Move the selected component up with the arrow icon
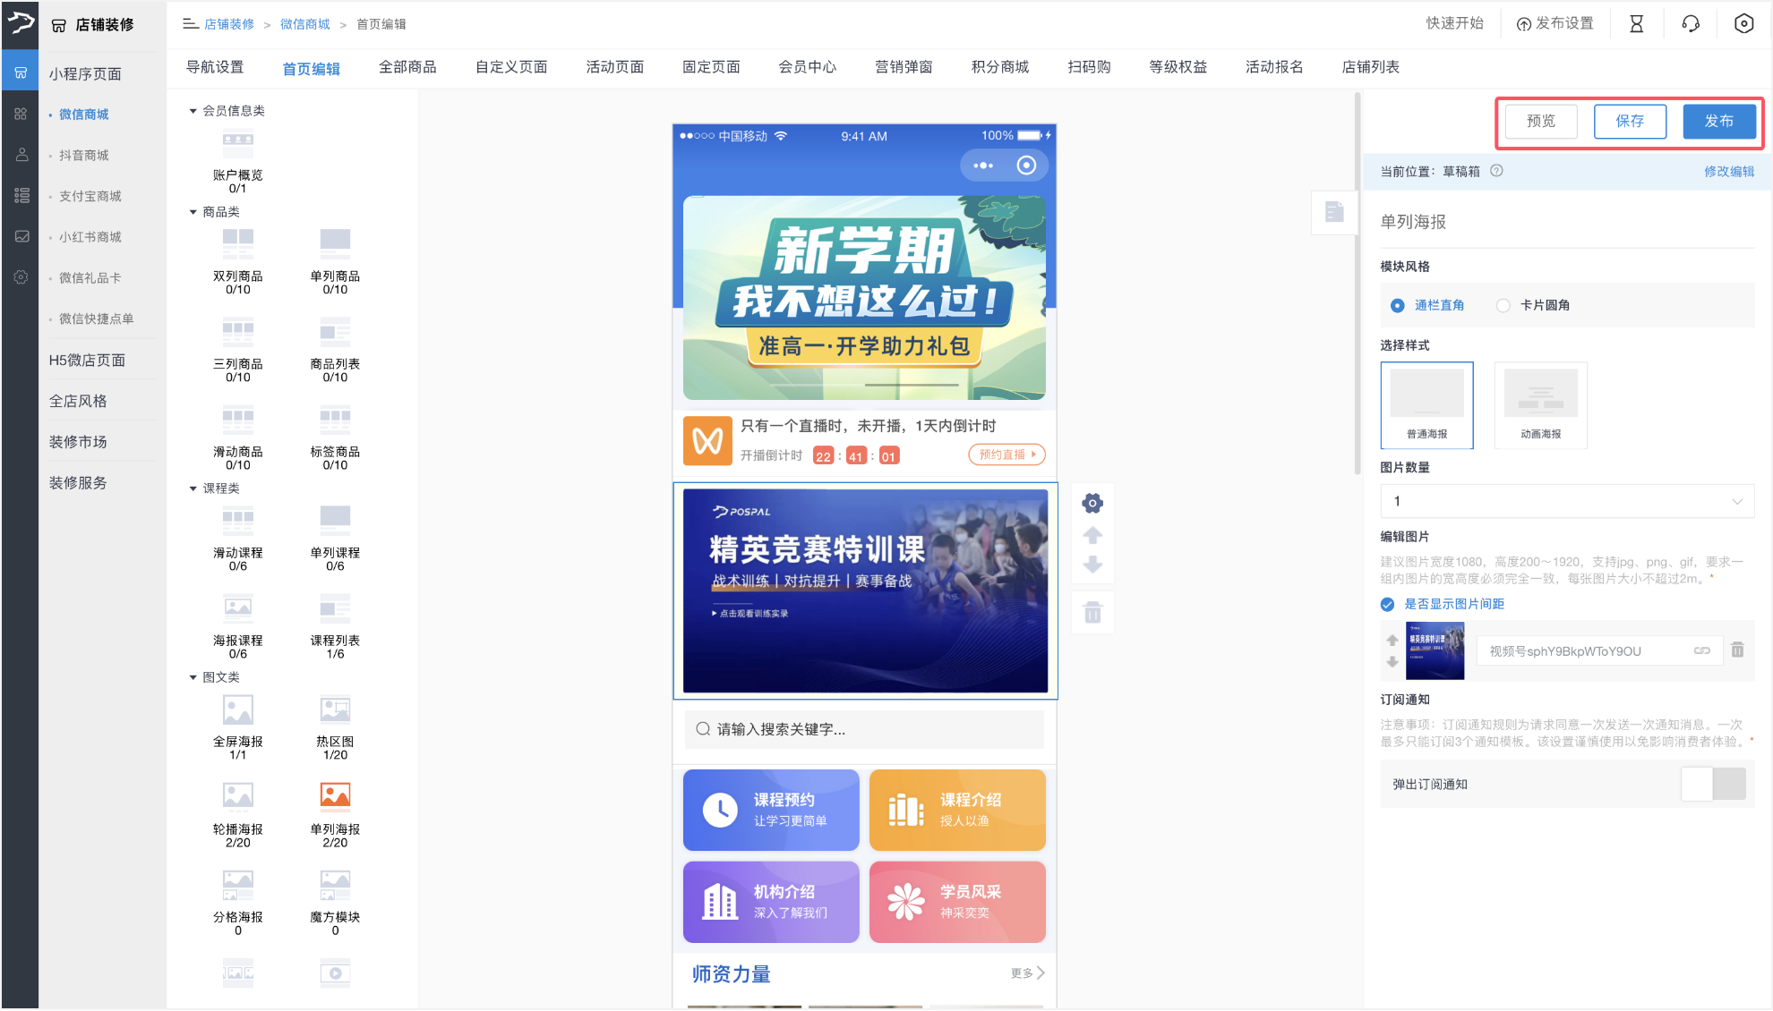Screen dimensions: 1773x1011 (1092, 534)
